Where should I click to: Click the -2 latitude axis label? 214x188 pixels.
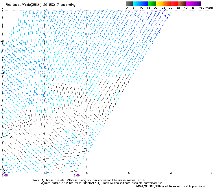point(2,41)
